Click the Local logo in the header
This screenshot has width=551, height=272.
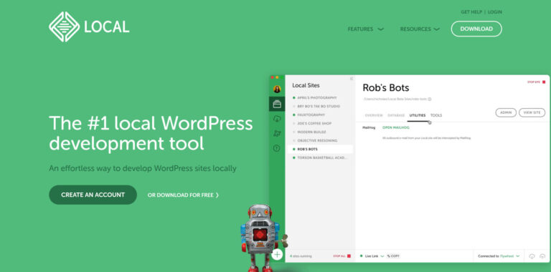pyautogui.click(x=89, y=27)
